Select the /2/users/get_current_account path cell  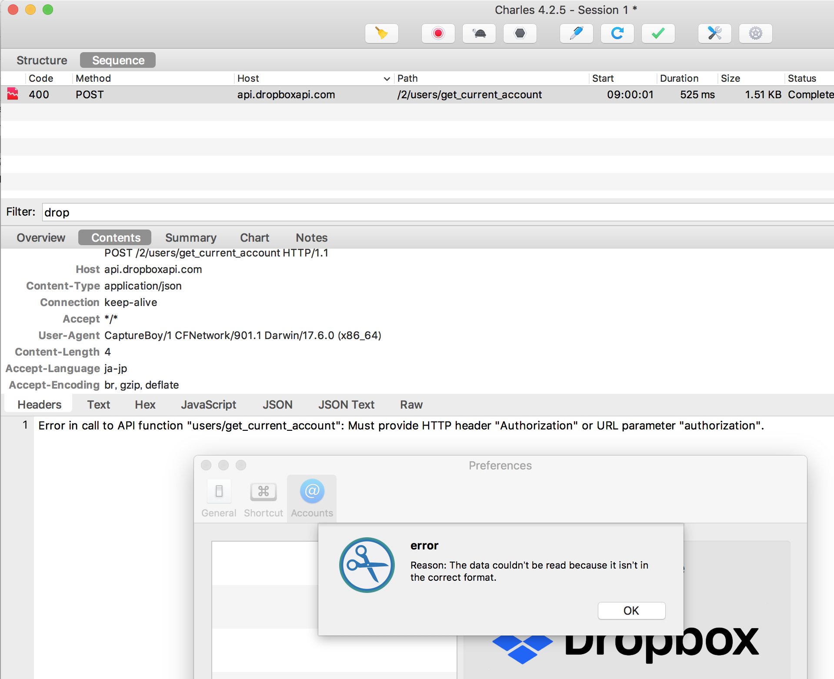(470, 94)
